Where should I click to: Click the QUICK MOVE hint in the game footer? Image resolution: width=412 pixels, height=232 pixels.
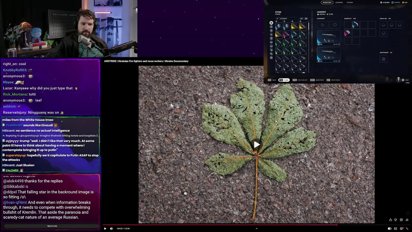(x=317, y=80)
